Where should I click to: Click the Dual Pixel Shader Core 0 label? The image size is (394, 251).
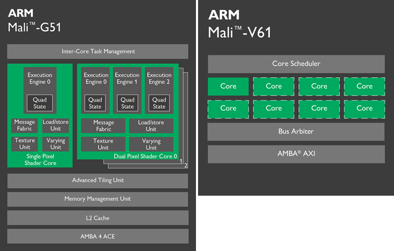point(145,156)
